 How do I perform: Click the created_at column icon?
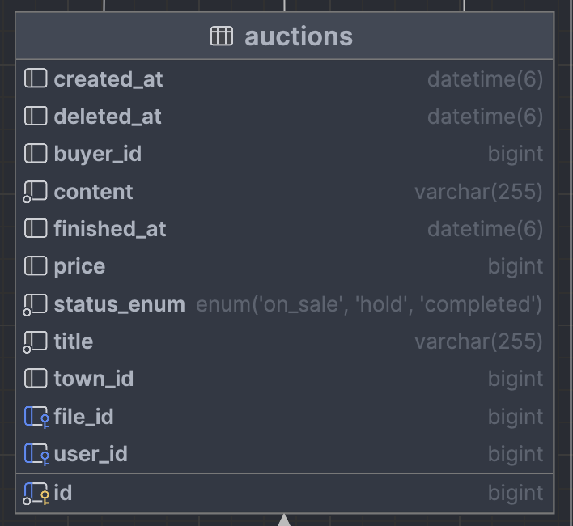(36, 79)
